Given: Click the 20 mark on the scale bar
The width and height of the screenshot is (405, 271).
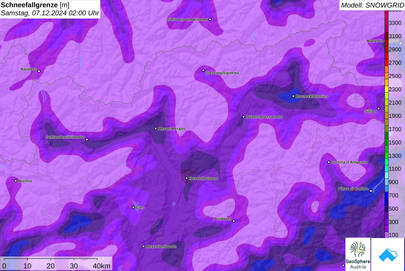Looking at the screenshot, I should pos(51,266).
